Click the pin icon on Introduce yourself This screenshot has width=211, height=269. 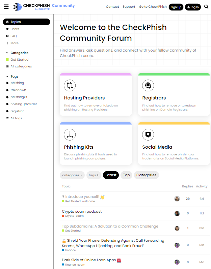[x=63, y=197]
